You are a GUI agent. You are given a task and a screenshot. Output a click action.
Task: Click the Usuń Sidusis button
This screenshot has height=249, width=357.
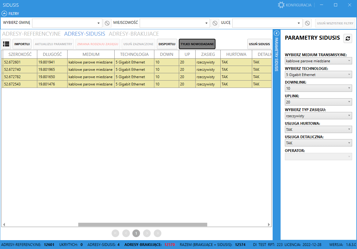click(259, 44)
